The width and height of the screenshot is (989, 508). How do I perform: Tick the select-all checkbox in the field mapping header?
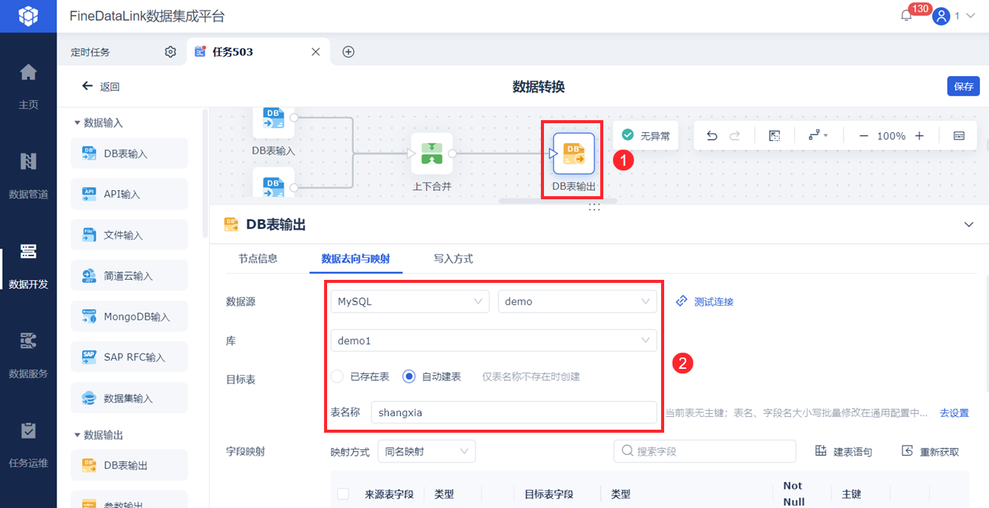pyautogui.click(x=343, y=494)
